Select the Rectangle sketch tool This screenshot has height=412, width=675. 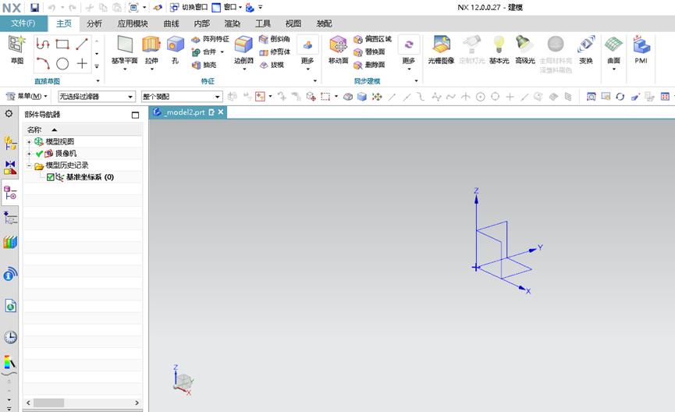(x=62, y=44)
